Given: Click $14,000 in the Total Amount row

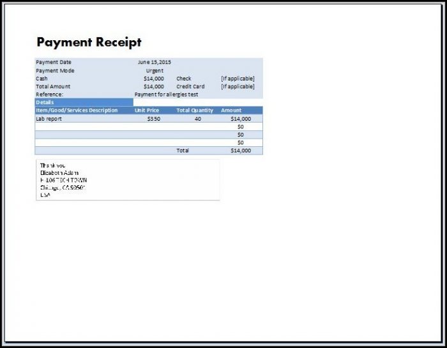Looking at the screenshot, I should (154, 86).
